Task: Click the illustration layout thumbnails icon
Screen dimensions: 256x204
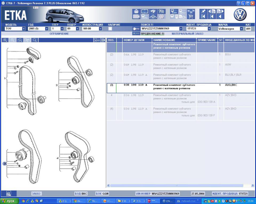Action: click(97, 40)
